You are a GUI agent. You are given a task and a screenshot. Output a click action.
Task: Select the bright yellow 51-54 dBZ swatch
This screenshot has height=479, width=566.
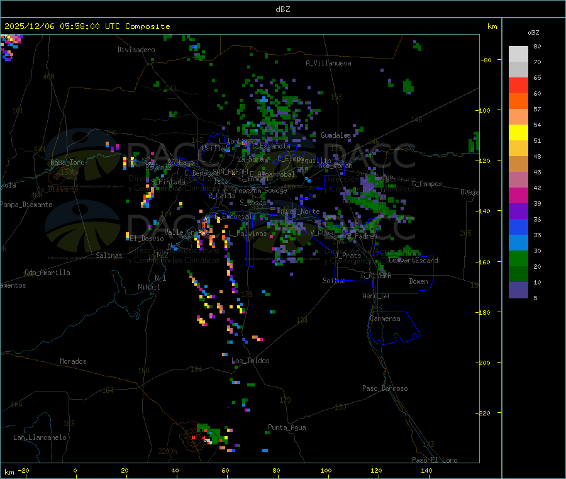tap(518, 133)
